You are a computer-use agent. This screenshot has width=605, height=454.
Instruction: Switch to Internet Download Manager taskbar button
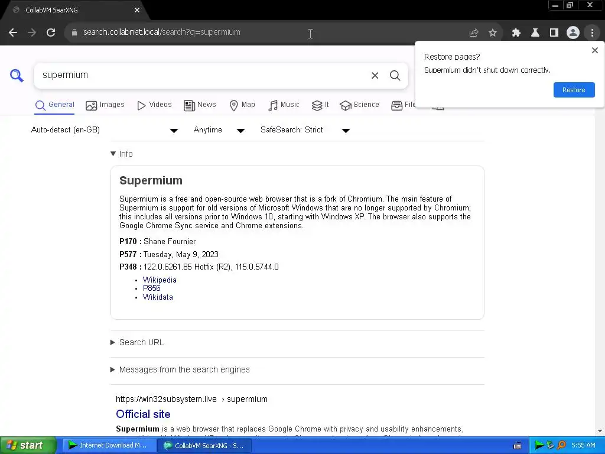tap(108, 446)
